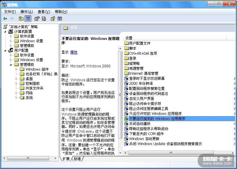The height and width of the screenshot is (169, 237).
Task: Select the 关闭自动播放 setting
Action: point(140,124)
